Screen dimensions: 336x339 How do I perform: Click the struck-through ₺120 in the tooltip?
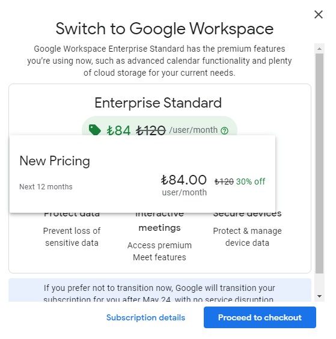click(x=224, y=182)
